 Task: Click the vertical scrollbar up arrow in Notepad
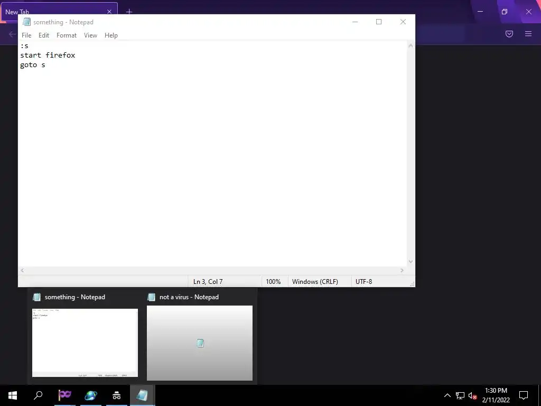[411, 45]
